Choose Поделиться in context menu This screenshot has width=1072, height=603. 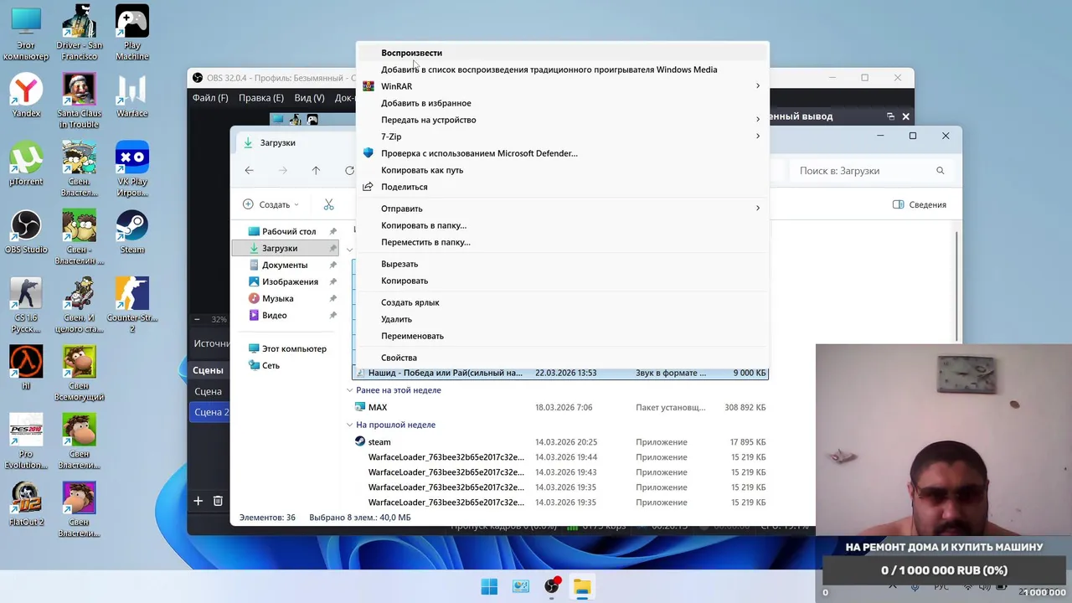562,187
